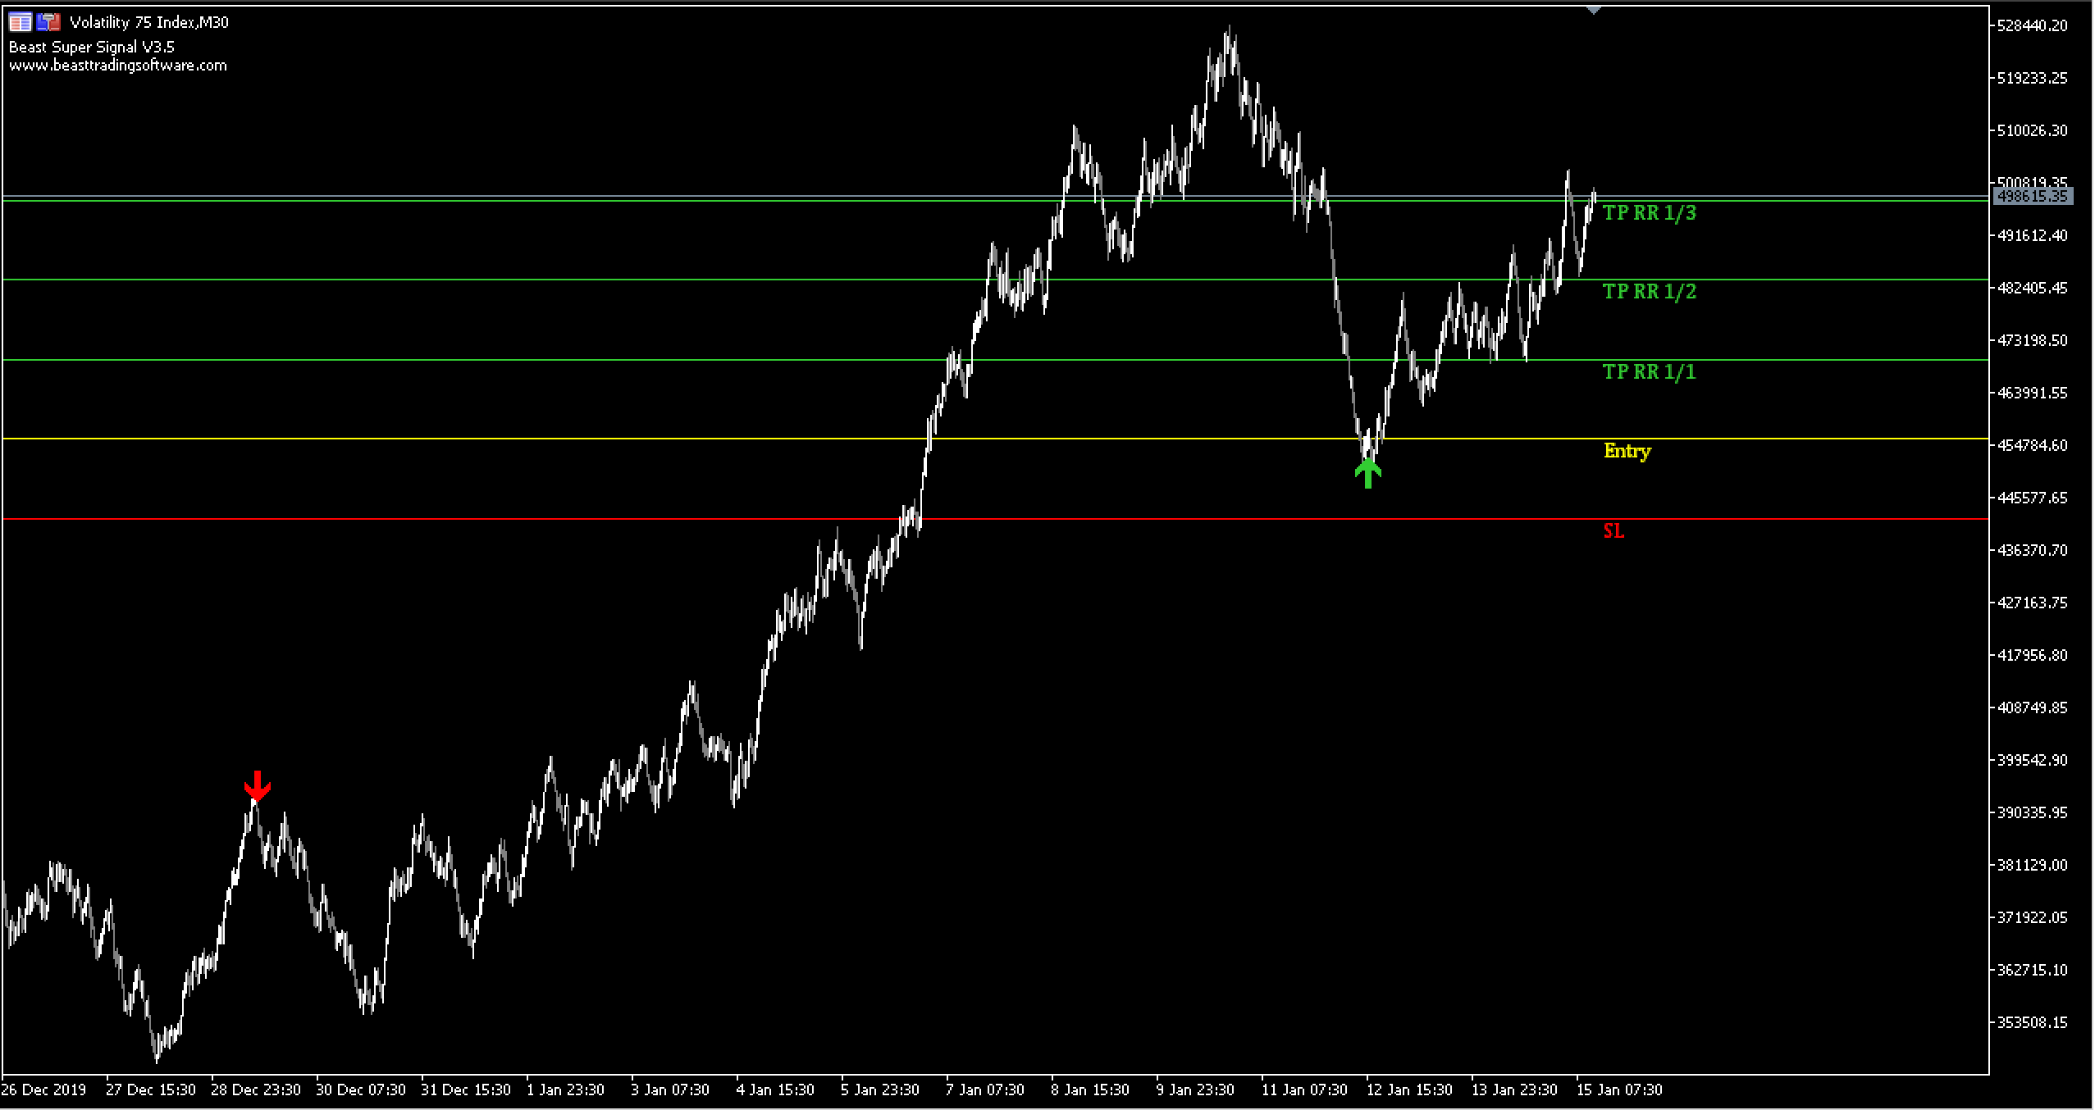Click the 12 Jan 15:30 time axis label

click(x=1408, y=1090)
